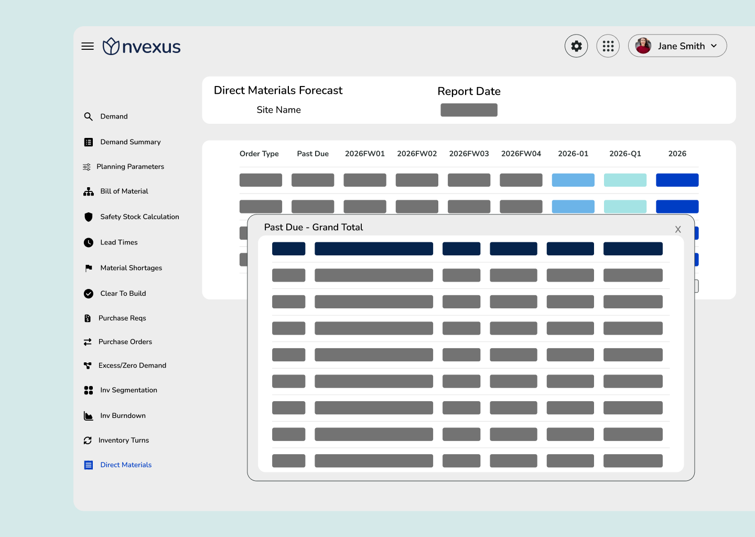Click the 2026FW01 column header

tap(365, 154)
